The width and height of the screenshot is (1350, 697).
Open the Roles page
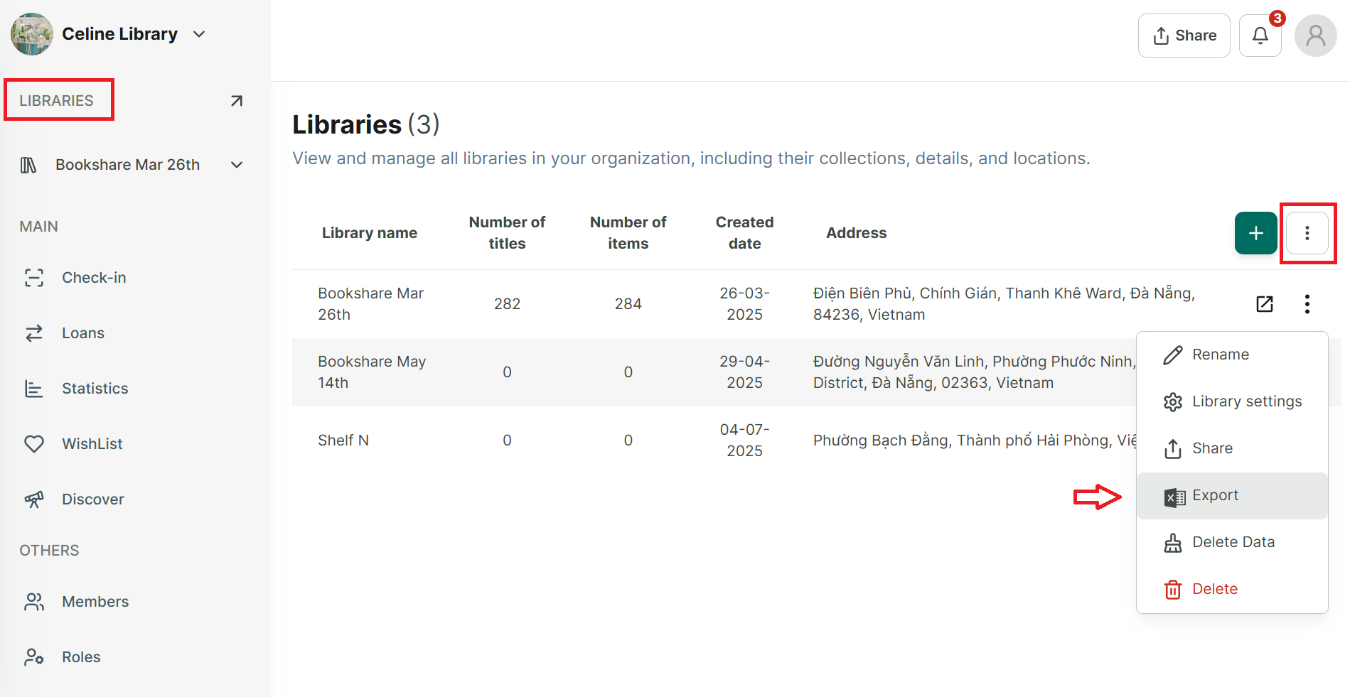pyautogui.click(x=81, y=657)
